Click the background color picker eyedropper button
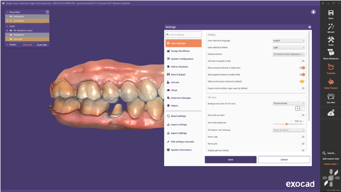Image resolution: width=341 pixels, height=192 pixels. 302,108
